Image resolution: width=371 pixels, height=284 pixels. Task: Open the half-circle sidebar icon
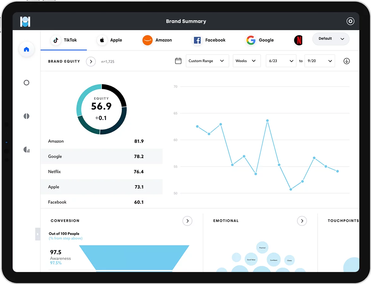27,116
